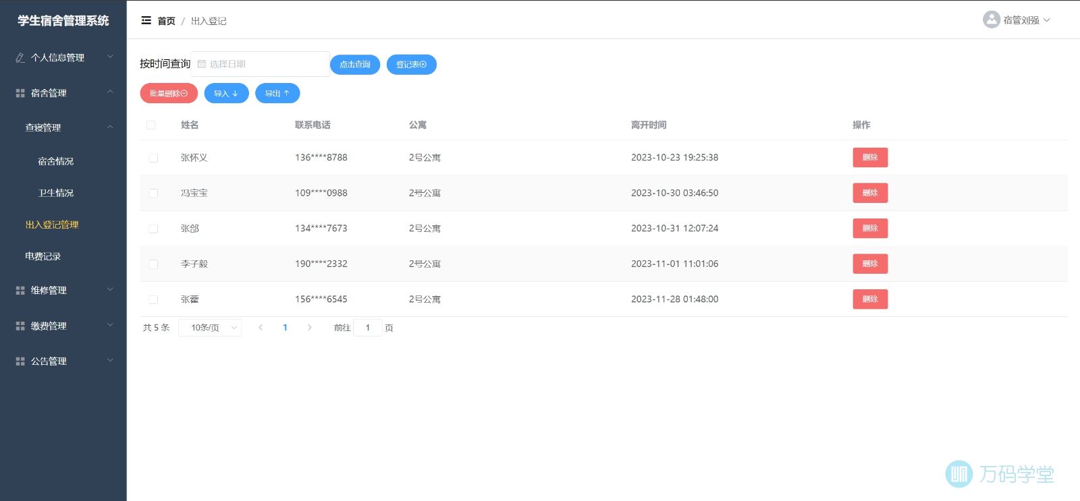Click the grid icon beside 维修管理

point(20,291)
